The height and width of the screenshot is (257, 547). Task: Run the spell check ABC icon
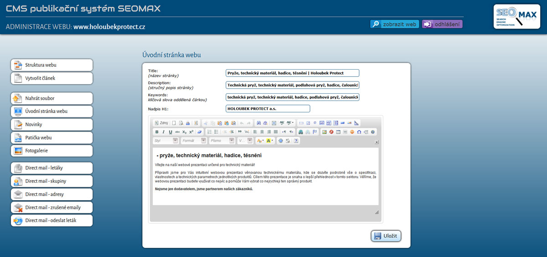point(282,123)
